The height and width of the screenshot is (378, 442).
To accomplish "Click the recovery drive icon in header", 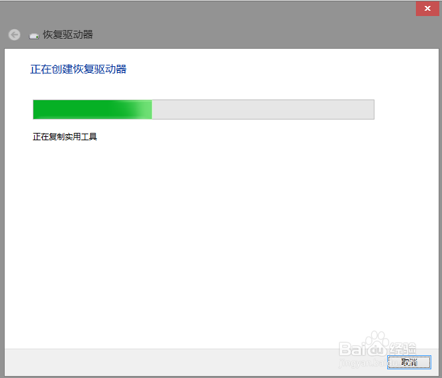I will [x=34, y=36].
